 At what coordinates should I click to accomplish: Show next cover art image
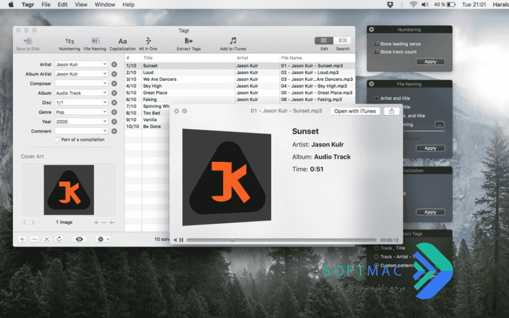(x=33, y=222)
